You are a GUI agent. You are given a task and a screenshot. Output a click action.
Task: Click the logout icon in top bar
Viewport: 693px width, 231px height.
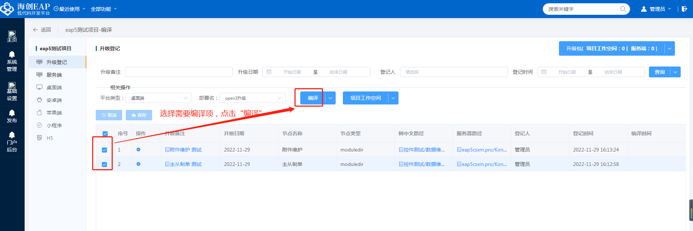point(684,9)
